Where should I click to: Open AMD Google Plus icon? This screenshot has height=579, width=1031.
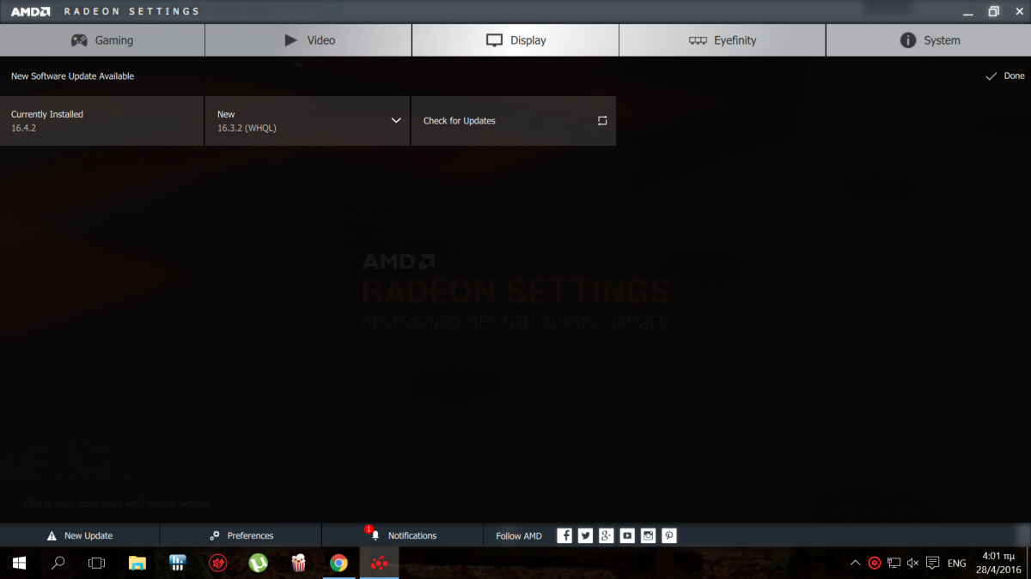(607, 535)
